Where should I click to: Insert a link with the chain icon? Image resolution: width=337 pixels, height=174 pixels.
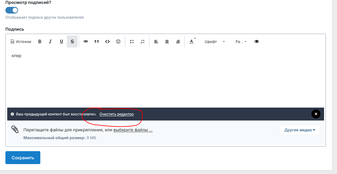(x=86, y=42)
